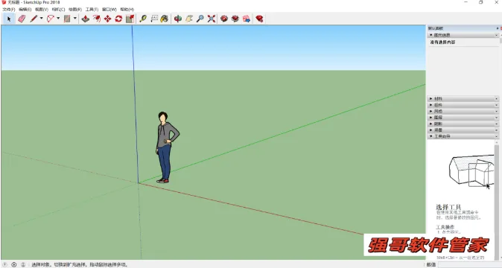502x268 pixels.
Task: Choose the Orbit camera tool
Action: (178, 19)
